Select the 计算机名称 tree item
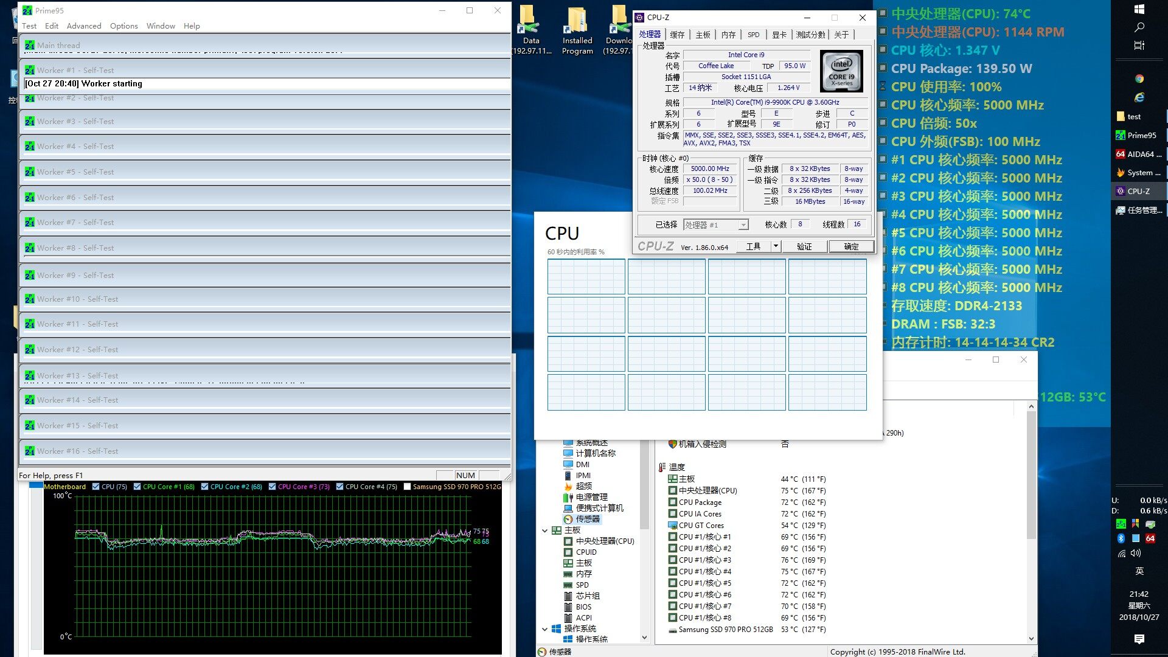1168x657 pixels. (589, 453)
